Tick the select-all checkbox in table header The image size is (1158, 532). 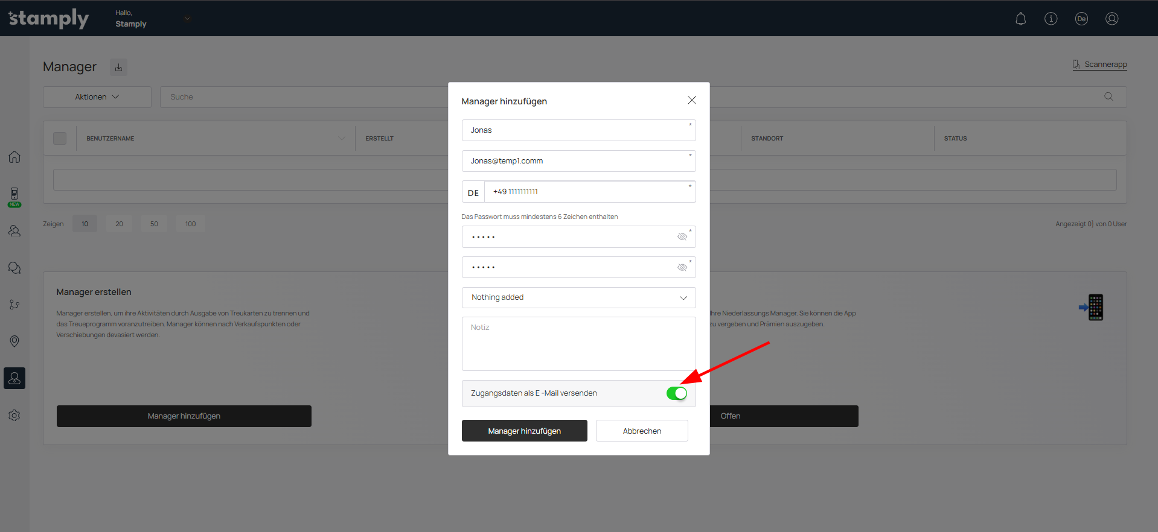[60, 138]
